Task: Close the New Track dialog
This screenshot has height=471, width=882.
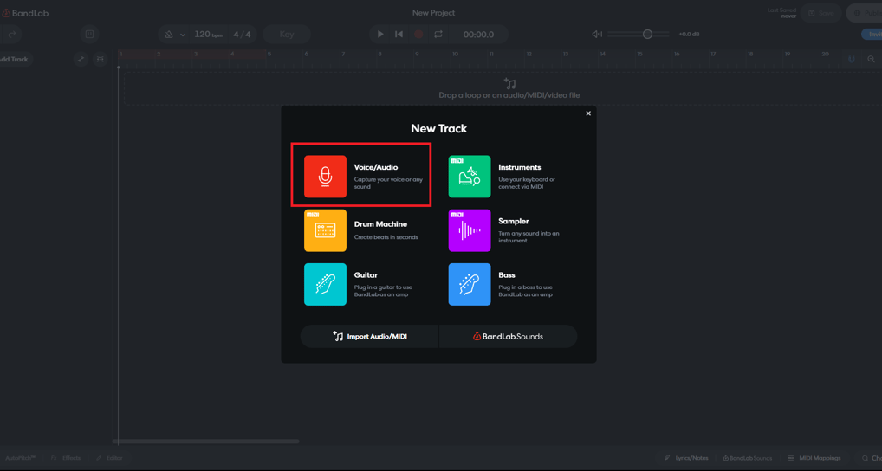Action: click(x=588, y=113)
